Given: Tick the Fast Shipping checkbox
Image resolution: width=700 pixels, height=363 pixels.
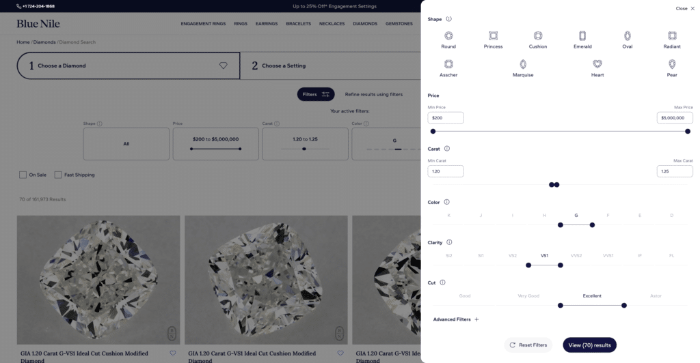Looking at the screenshot, I should pos(58,175).
